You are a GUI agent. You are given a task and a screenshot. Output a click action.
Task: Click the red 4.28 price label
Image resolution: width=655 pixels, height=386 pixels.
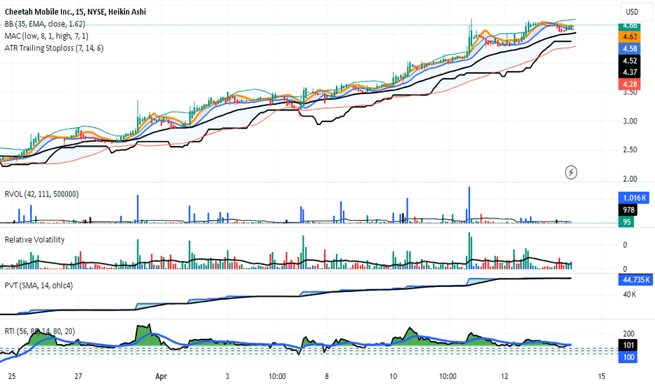pyautogui.click(x=630, y=84)
